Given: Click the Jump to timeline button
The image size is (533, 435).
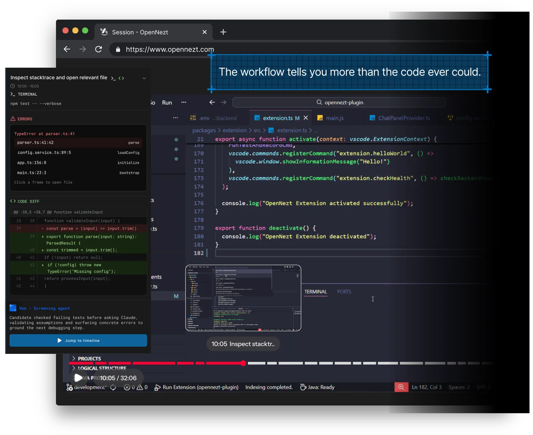Looking at the screenshot, I should (x=78, y=340).
